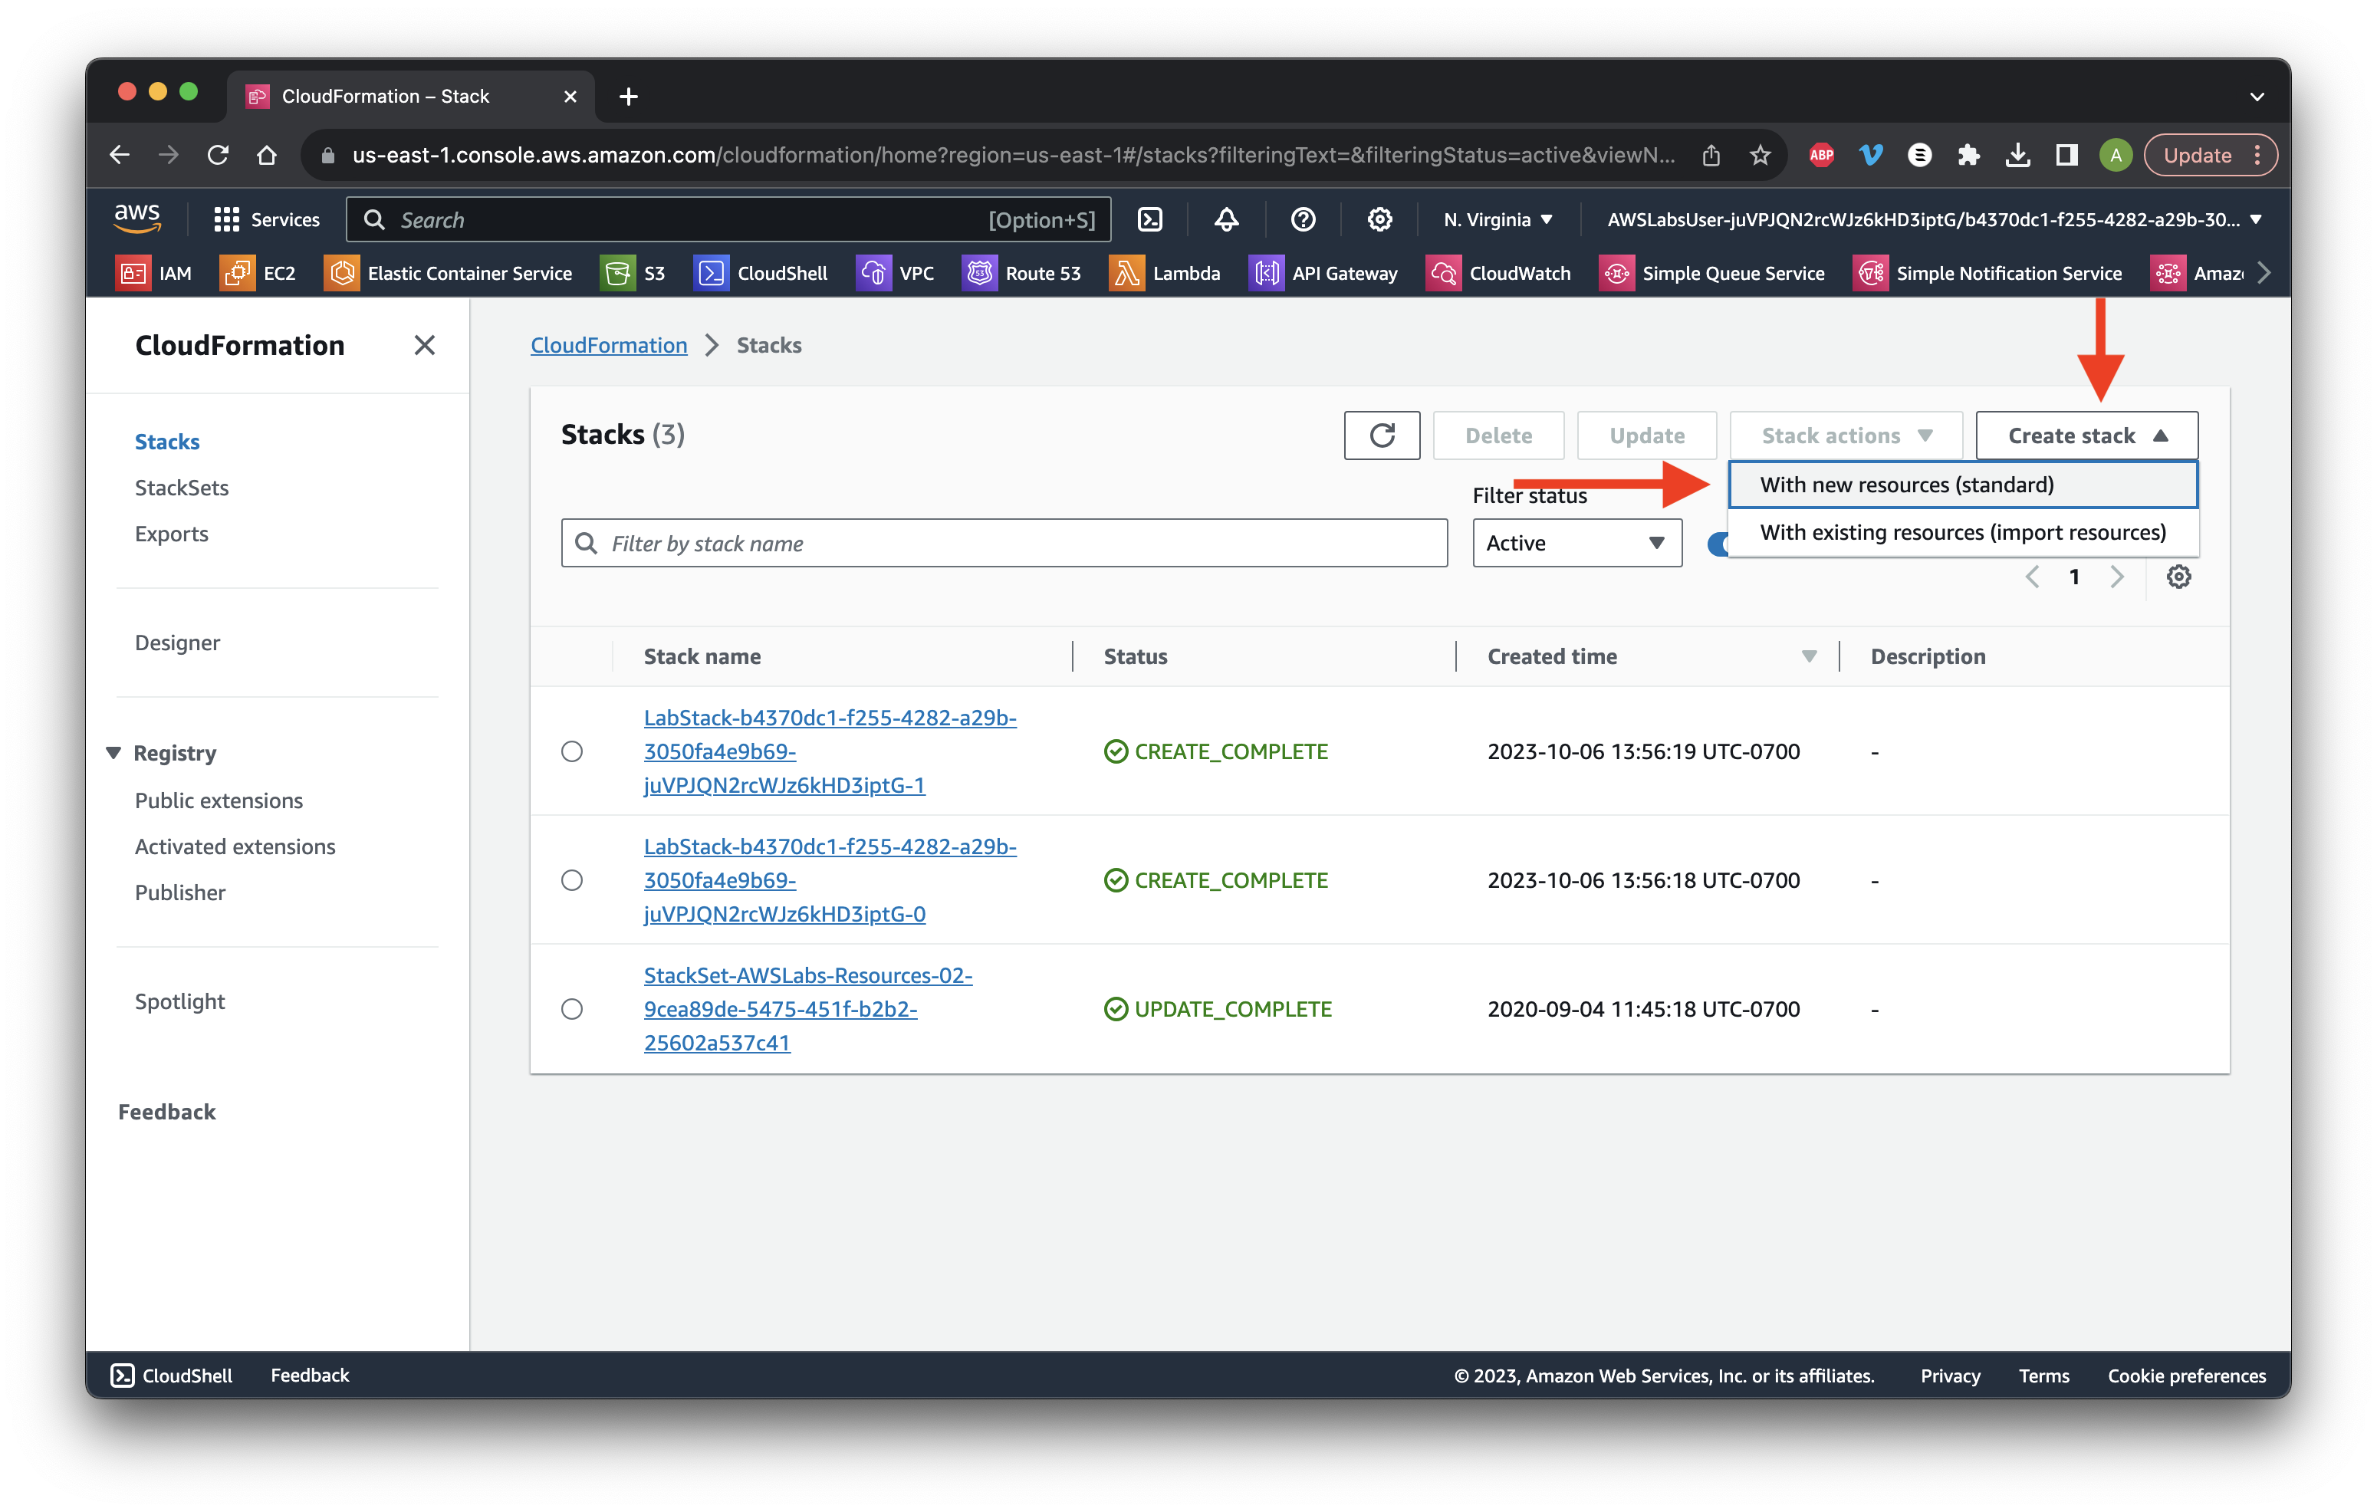This screenshot has height=1512, width=2377.
Task: Reload the browser page
Action: 217,155
